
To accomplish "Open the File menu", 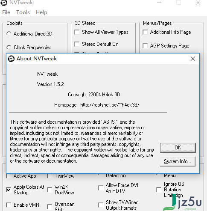I will (6, 12).
